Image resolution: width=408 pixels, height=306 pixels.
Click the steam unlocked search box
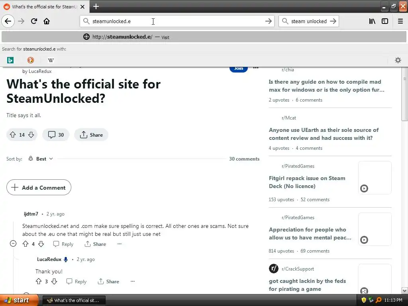point(309,21)
